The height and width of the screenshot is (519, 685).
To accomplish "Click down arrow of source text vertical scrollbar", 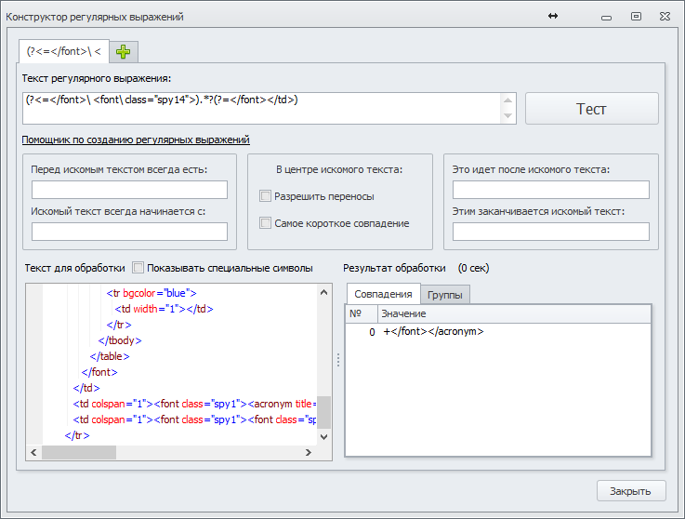I will point(323,438).
